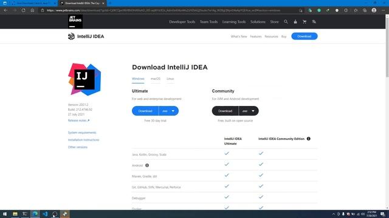
Task: Open Visual Studio Code from taskbar
Action: [x=45, y=214]
